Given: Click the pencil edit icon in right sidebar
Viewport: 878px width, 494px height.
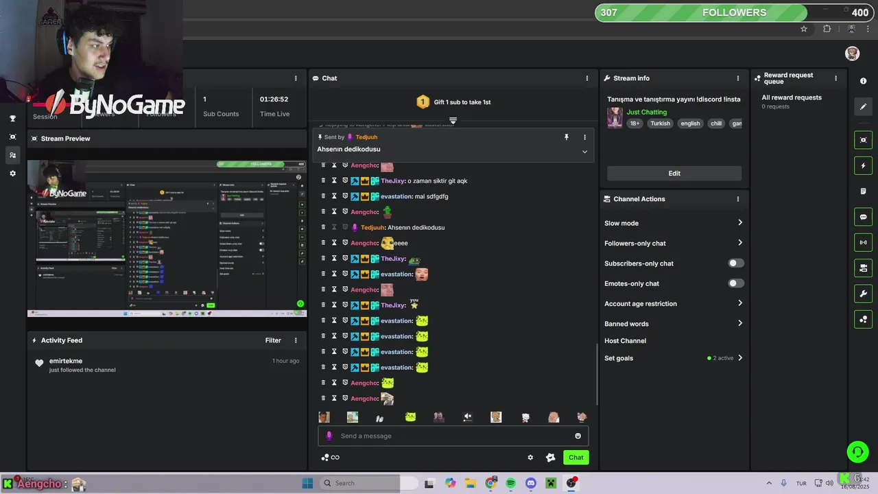Looking at the screenshot, I should click(863, 106).
